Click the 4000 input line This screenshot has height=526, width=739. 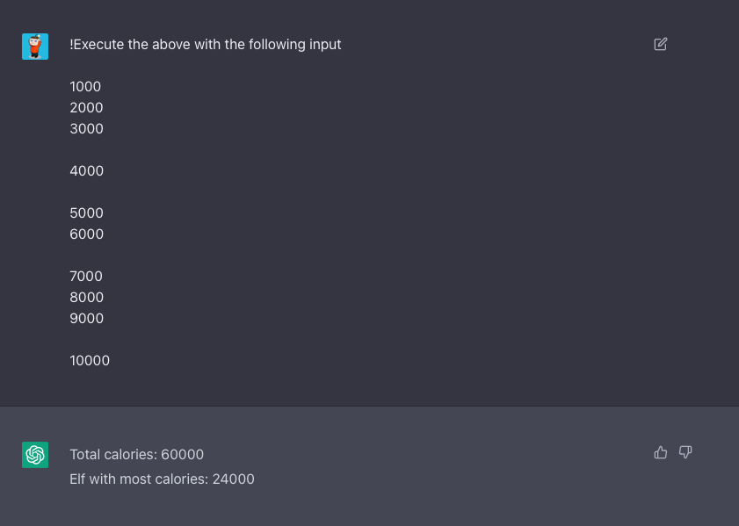(86, 171)
